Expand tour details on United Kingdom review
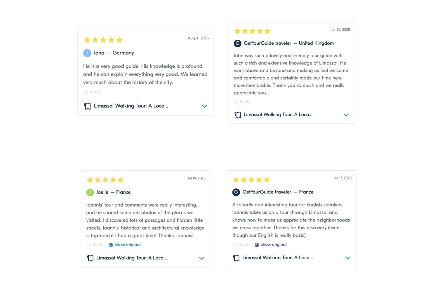The image size is (438, 292). (346, 115)
